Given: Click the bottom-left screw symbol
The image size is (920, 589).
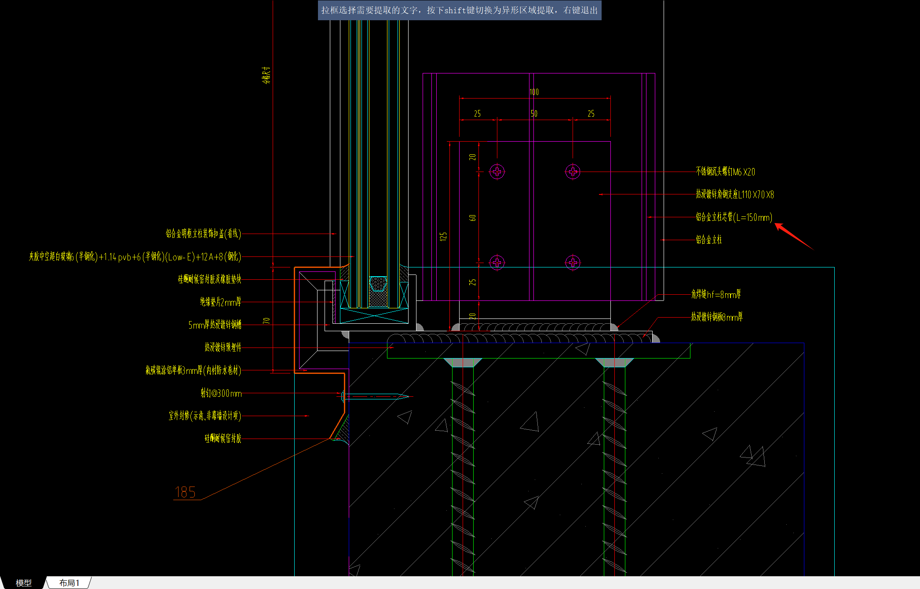Looking at the screenshot, I should pyautogui.click(x=497, y=263).
